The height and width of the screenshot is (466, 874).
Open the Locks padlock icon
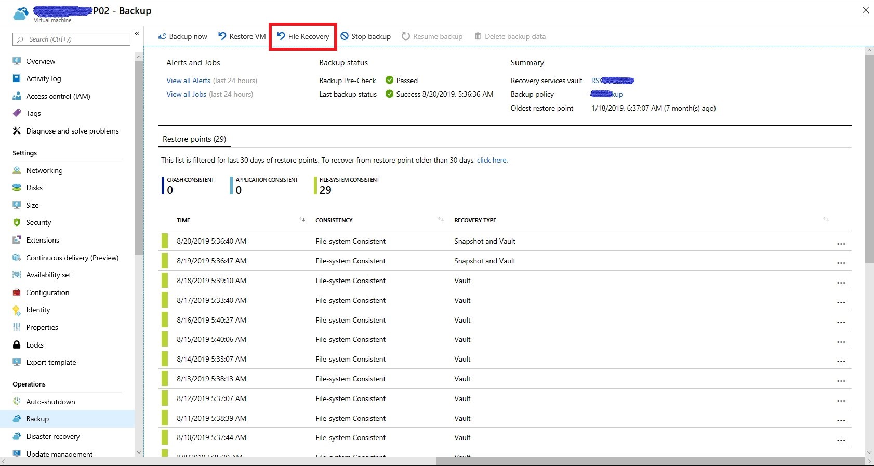point(17,345)
